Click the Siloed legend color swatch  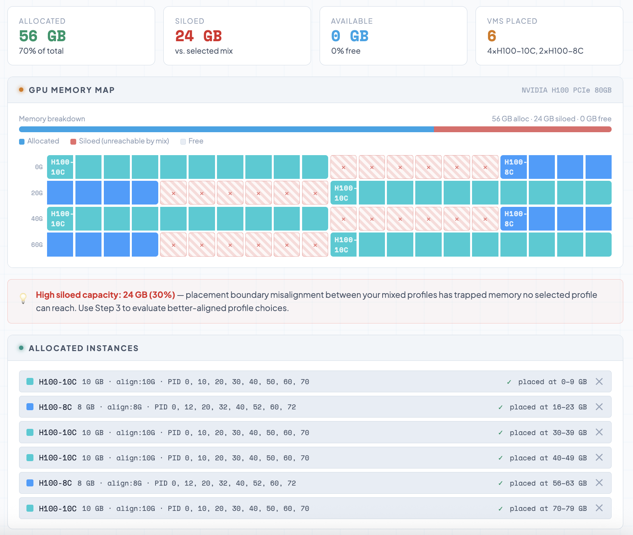pyautogui.click(x=73, y=142)
